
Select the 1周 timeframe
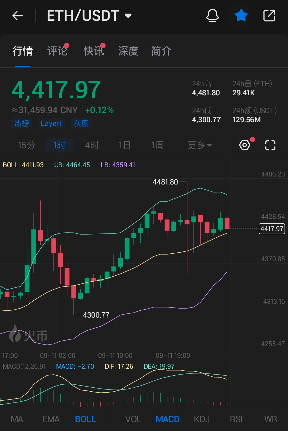[x=158, y=145]
